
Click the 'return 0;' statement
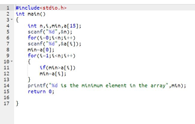click(x=41, y=91)
